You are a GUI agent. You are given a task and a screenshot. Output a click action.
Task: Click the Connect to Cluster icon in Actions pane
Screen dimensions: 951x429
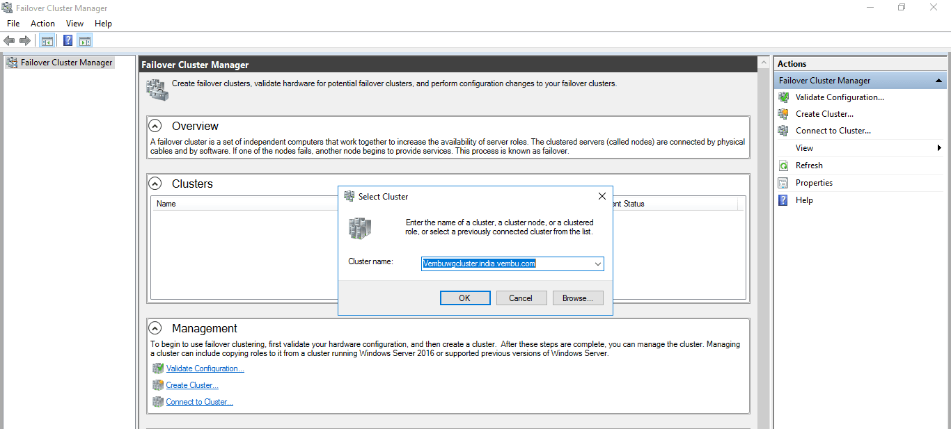click(x=783, y=131)
